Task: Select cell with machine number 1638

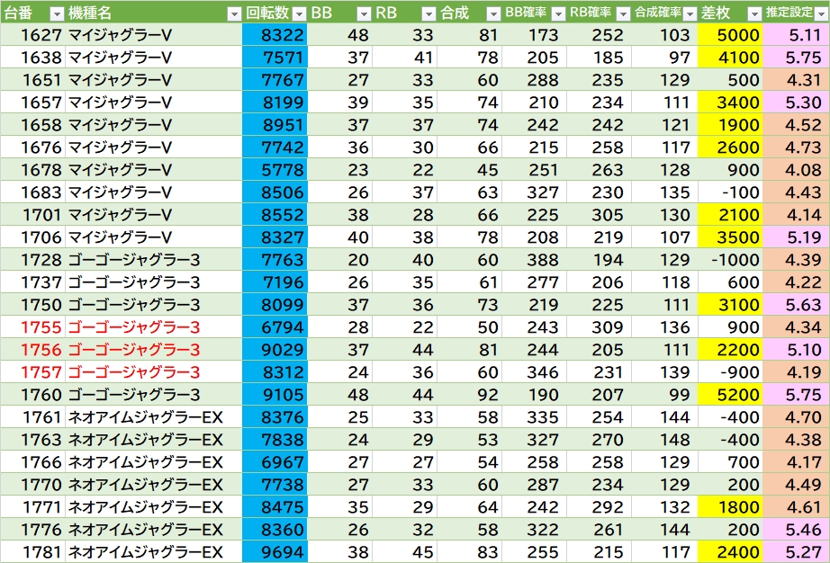Action: coord(32,57)
